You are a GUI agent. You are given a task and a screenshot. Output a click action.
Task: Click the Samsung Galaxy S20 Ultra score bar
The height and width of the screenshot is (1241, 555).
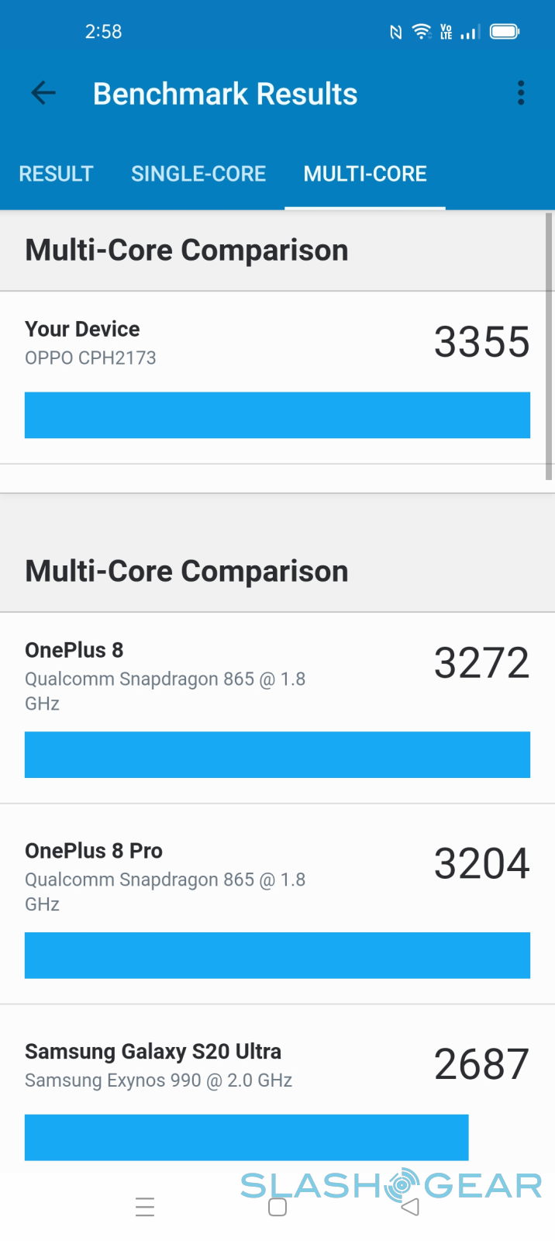246,1137
